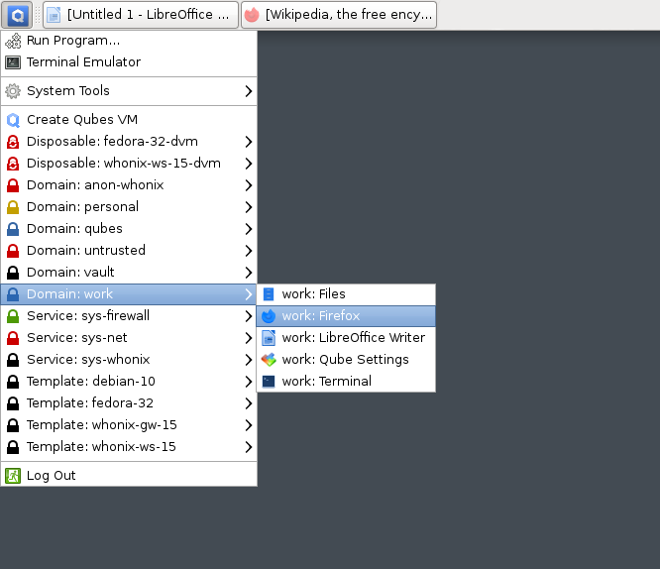Expand Template: debian-10 submenu arrow

point(248,382)
